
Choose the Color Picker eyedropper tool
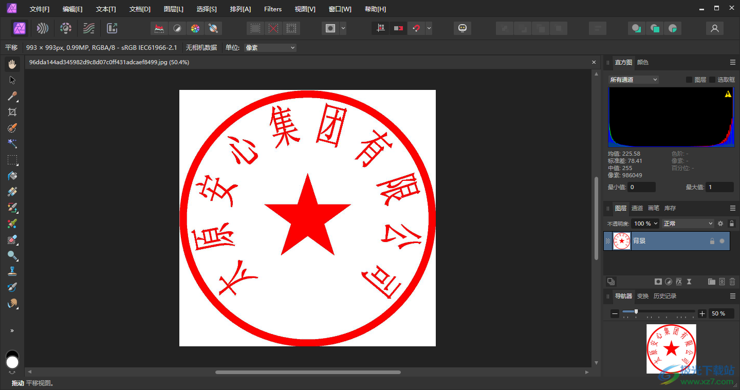(12, 96)
